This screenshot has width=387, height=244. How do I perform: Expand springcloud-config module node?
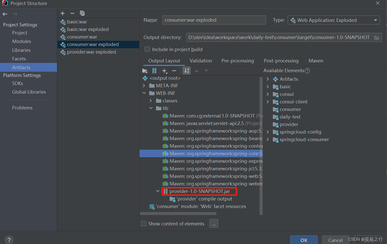[x=268, y=132]
